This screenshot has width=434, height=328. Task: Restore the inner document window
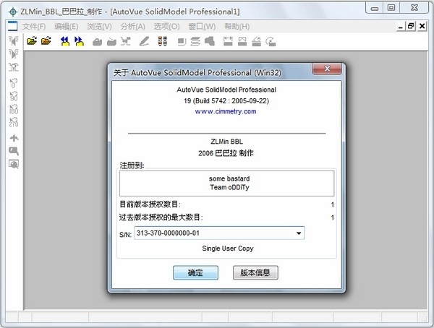point(411,26)
